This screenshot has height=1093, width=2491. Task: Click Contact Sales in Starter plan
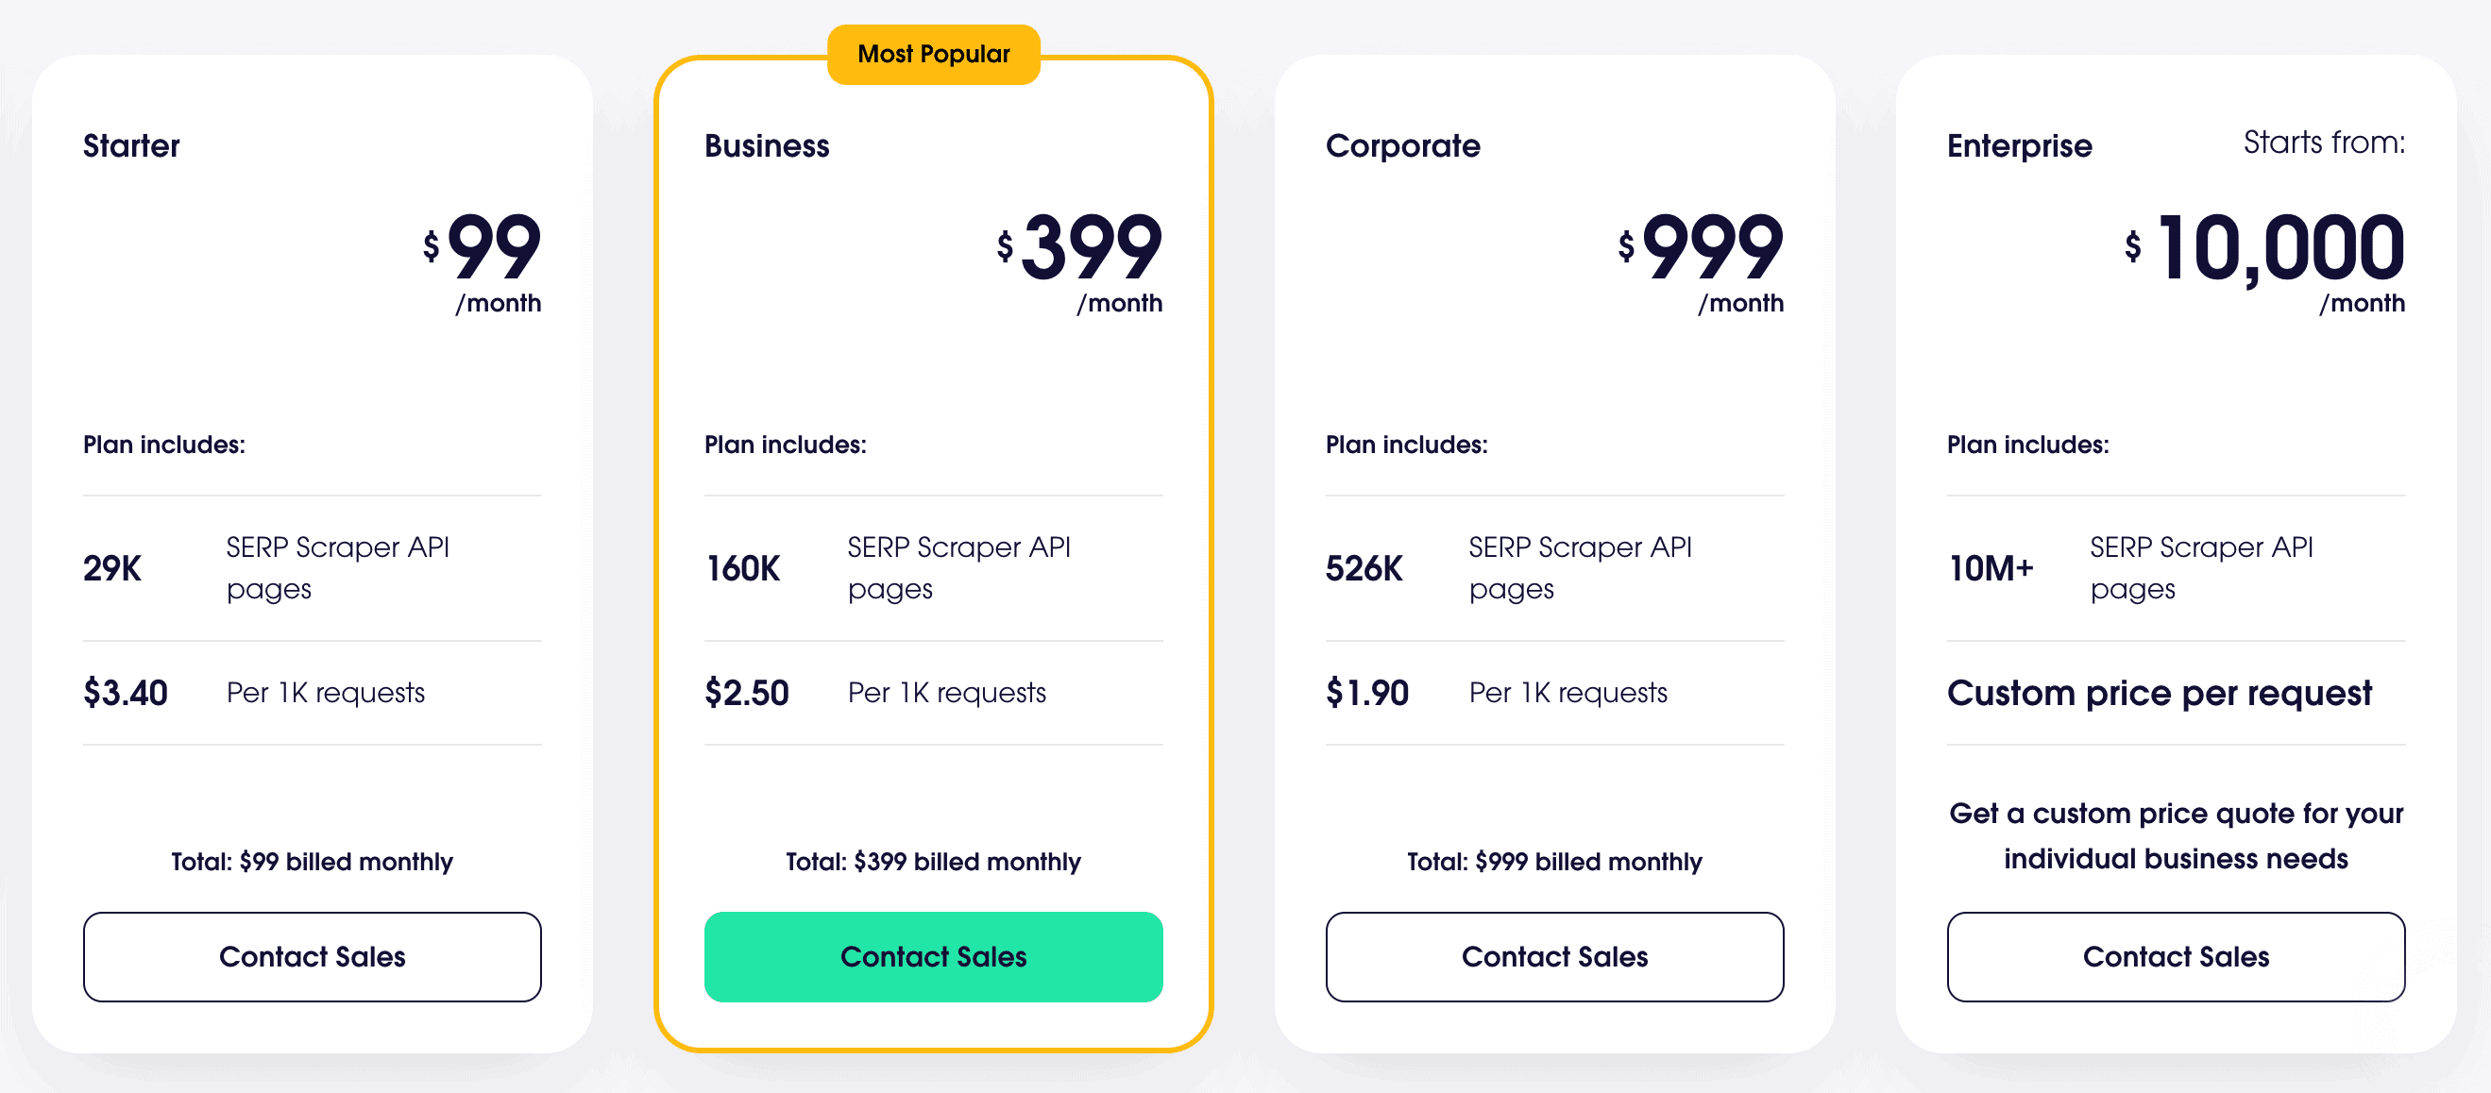point(313,956)
